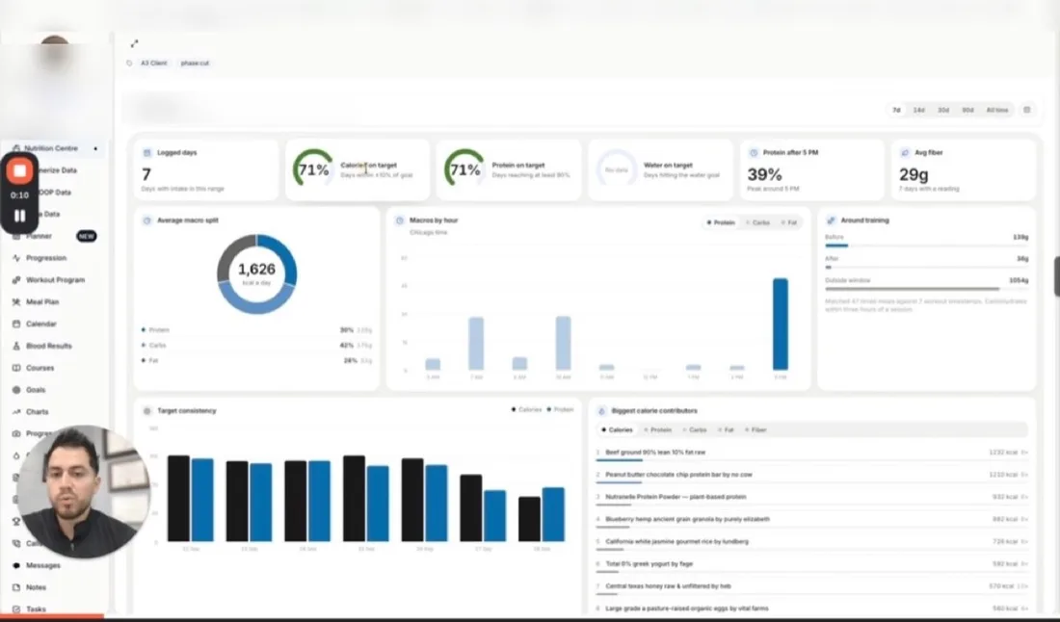1060x622 pixels.
Task: Click the Messages speech bubble icon
Action: [x=16, y=565]
